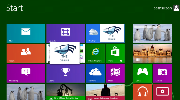The height and width of the screenshot is (100, 180).
Task: Open News tile about Islamic State group
Action: coord(105,92)
